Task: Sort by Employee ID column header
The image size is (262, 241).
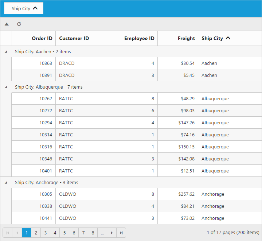Action: (136, 38)
